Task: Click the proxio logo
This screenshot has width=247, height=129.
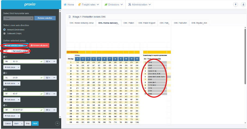Action: click(x=30, y=4)
